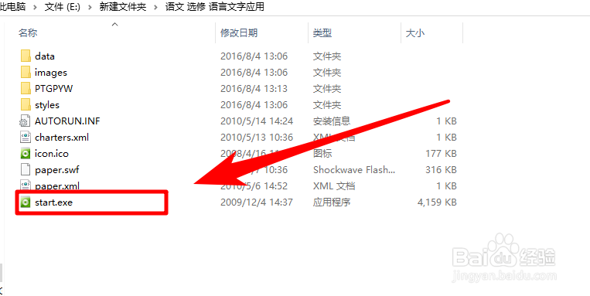590x296 pixels.
Task: Navigate to 文件 (E:) in address bar
Action: [x=63, y=7]
